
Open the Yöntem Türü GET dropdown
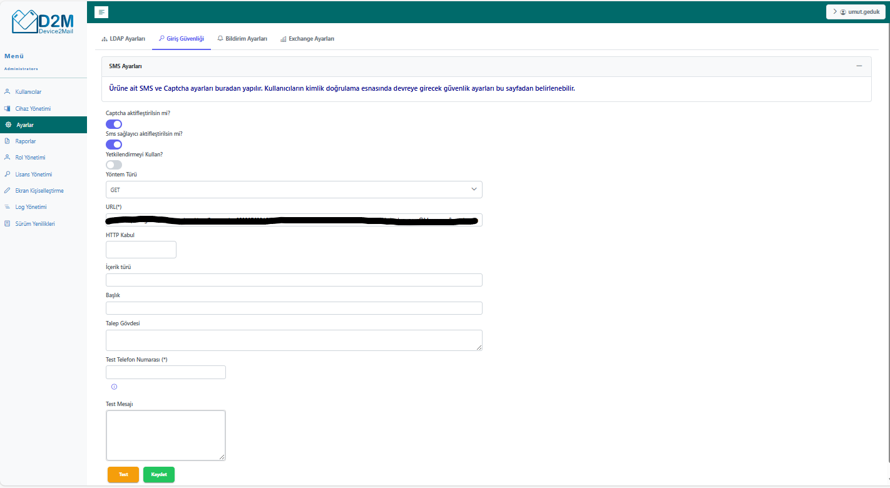pyautogui.click(x=294, y=190)
